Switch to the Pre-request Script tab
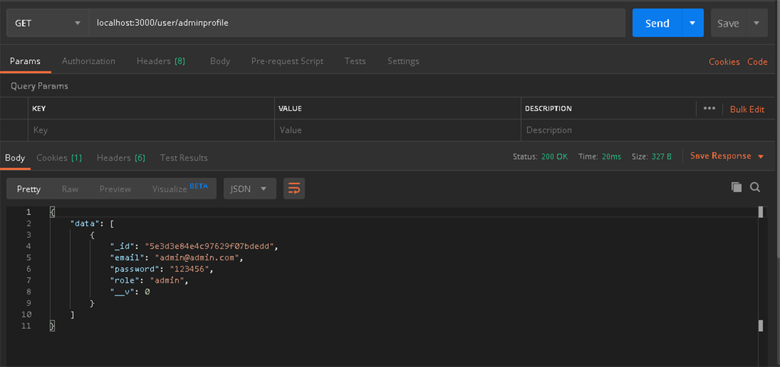 [x=287, y=61]
